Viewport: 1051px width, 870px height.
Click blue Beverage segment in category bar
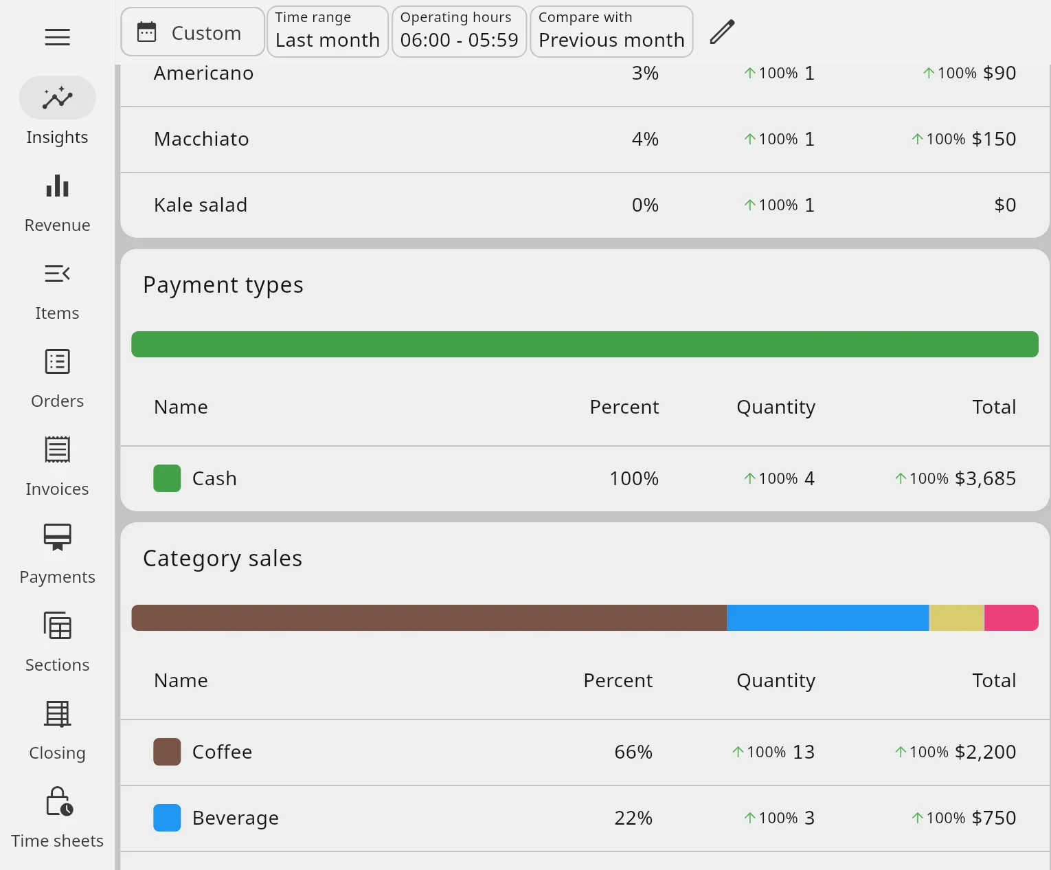(x=827, y=618)
